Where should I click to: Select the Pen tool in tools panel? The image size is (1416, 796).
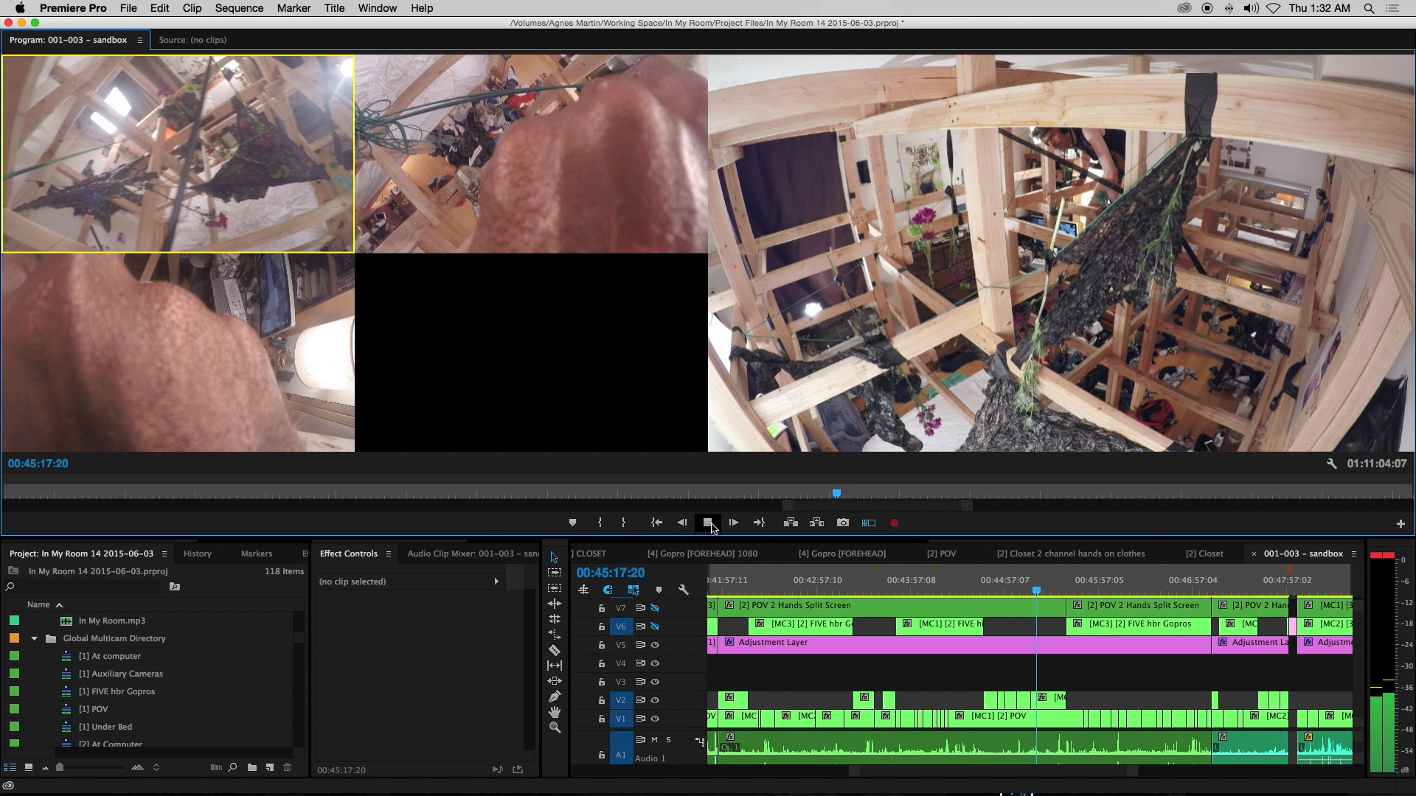click(x=555, y=696)
